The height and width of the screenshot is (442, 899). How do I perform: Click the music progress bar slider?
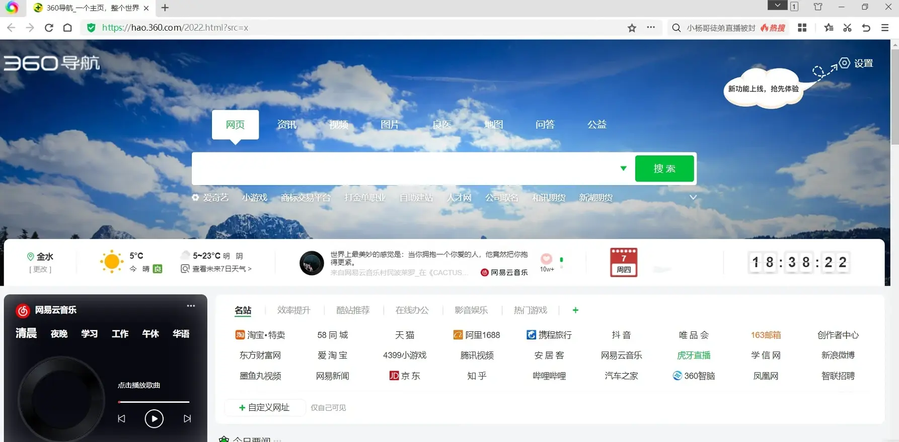[154, 402]
